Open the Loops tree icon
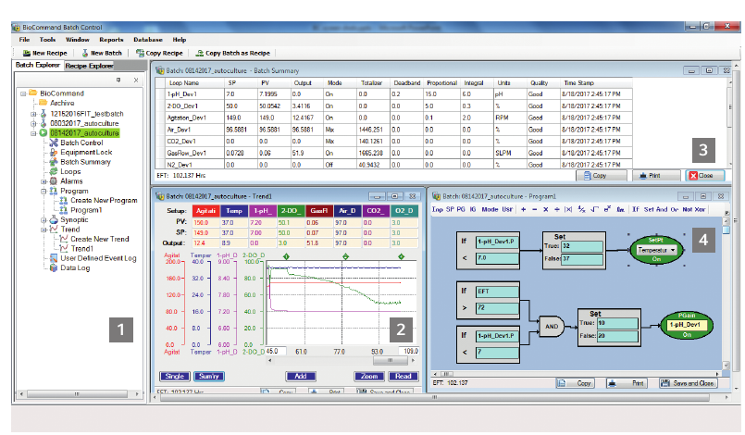 click(54, 171)
